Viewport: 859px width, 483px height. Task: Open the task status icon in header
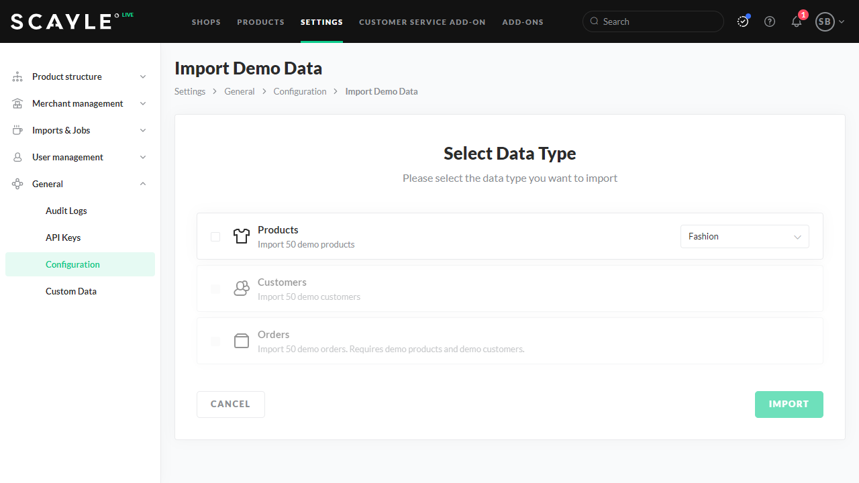tap(742, 21)
